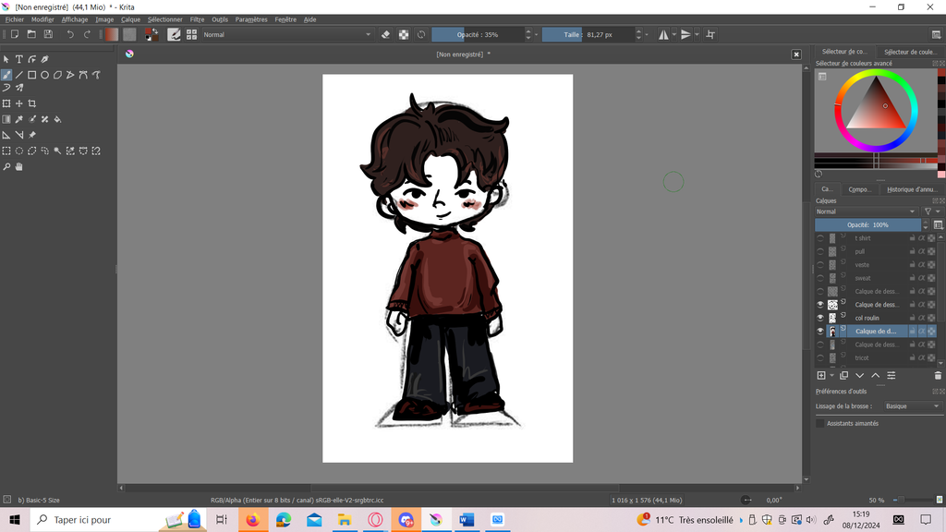This screenshot has height=532, width=946.
Task: Open the Lissage de la brosse dropdown
Action: pyautogui.click(x=911, y=406)
